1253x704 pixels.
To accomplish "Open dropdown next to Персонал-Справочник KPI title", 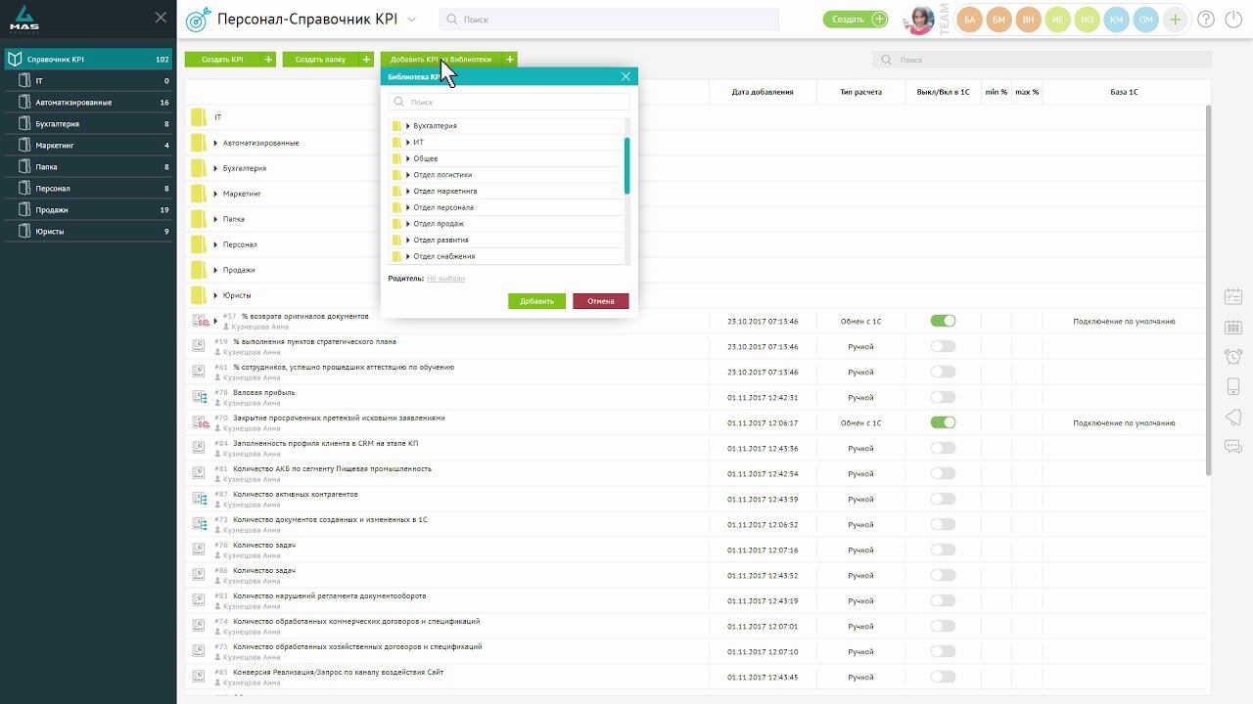I will (x=411, y=20).
